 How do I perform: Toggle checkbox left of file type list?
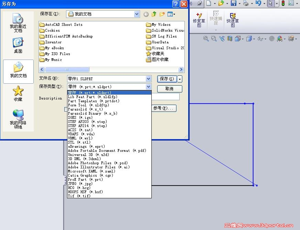[x=66, y=109]
